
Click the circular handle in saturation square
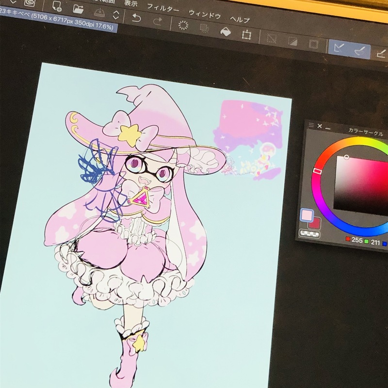tap(346, 157)
